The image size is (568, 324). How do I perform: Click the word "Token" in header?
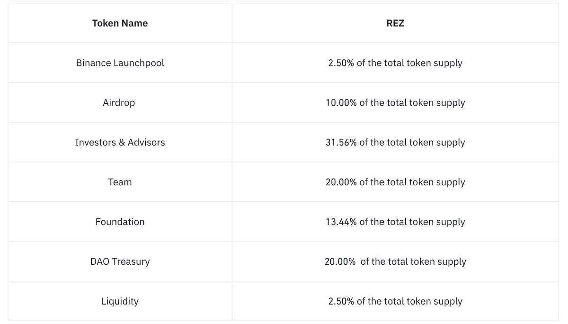coord(106,23)
